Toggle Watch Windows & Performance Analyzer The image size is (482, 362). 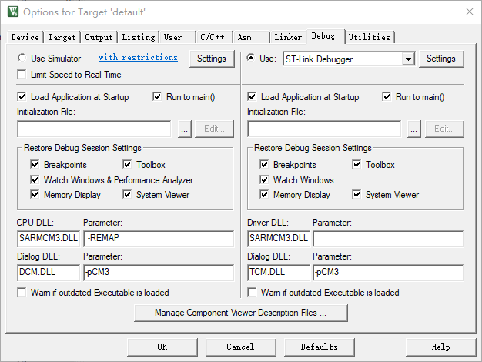[35, 179]
